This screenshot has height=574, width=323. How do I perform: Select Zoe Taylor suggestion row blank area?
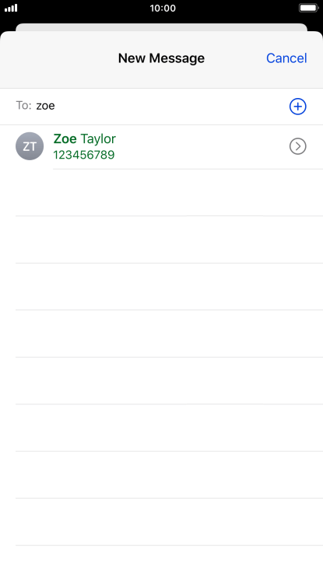coord(202,146)
